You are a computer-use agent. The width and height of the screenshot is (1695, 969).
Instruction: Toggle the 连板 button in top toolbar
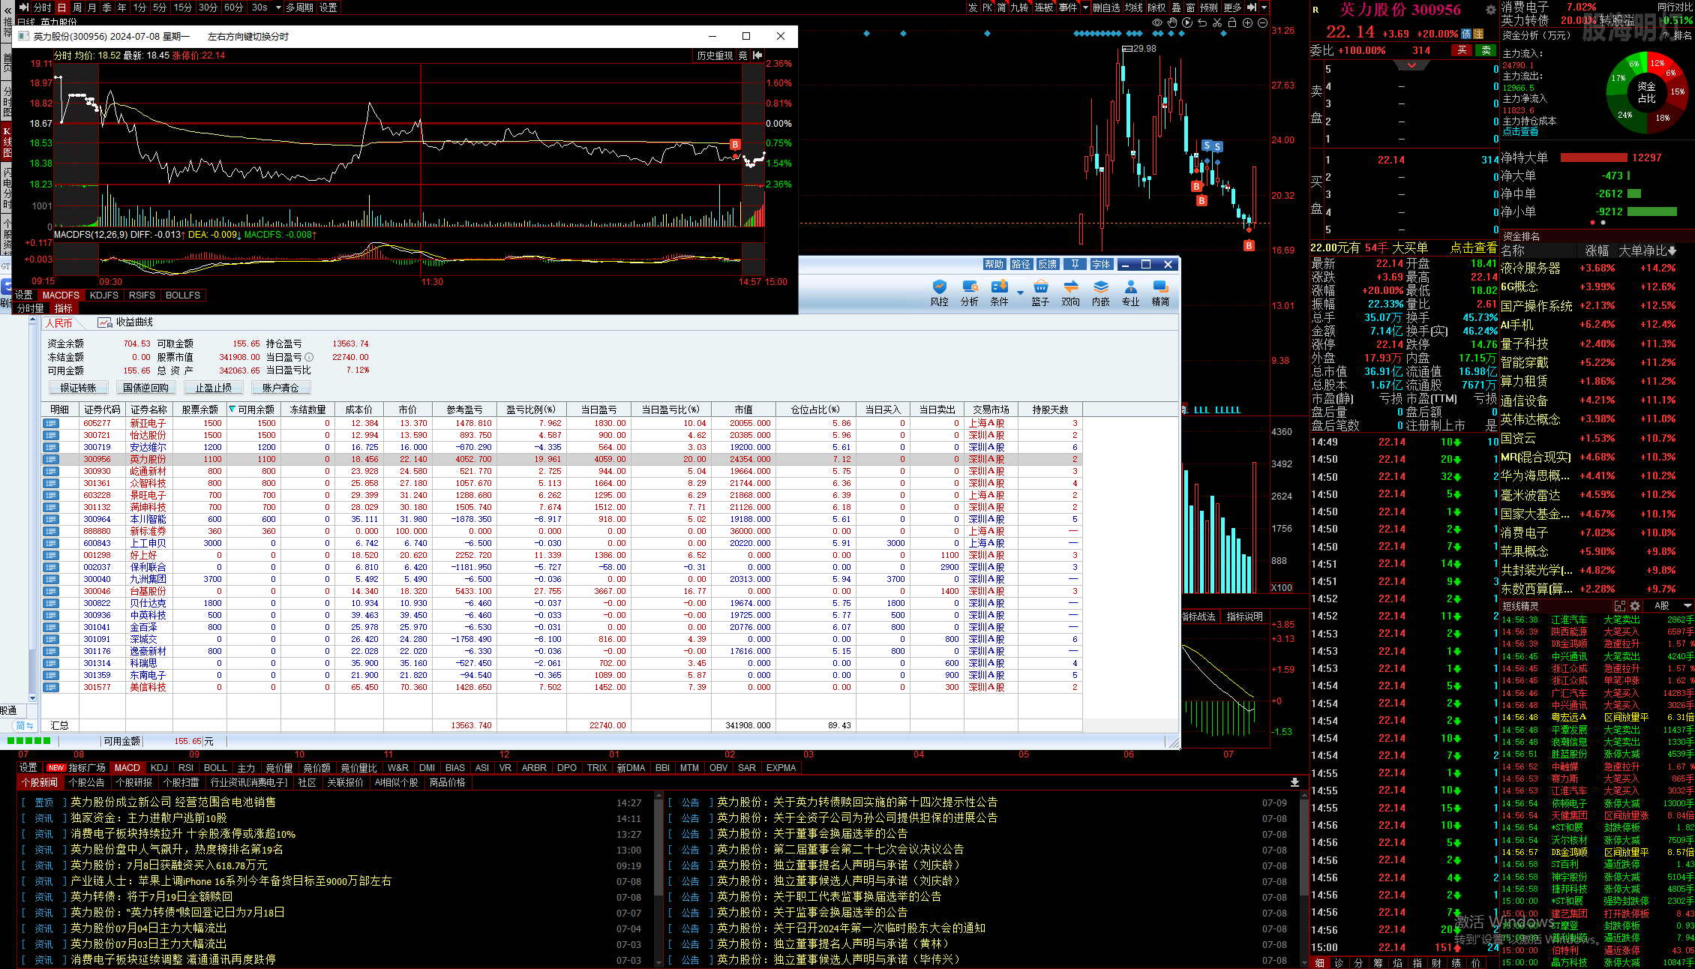pos(1044,7)
